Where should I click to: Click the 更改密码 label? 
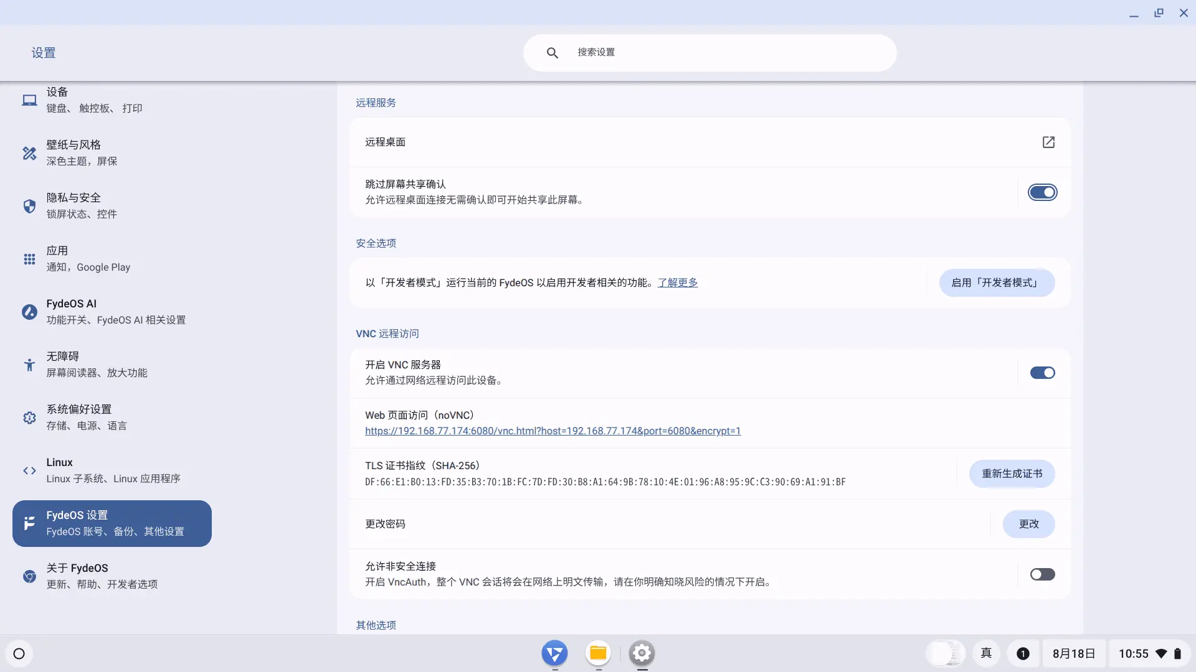click(x=385, y=525)
